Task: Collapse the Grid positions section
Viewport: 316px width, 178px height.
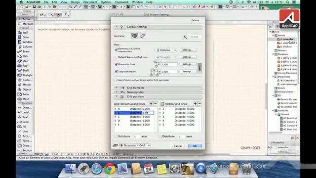Action: (117, 96)
